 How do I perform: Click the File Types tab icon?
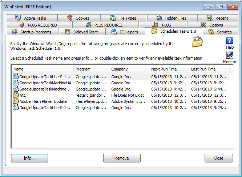pyautogui.click(x=112, y=17)
